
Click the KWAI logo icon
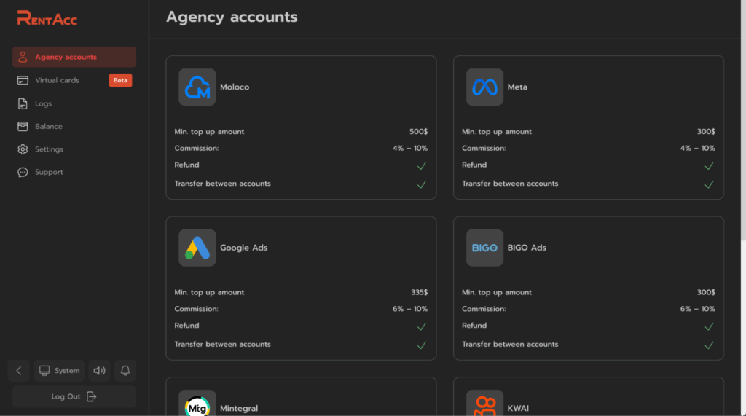click(x=484, y=404)
